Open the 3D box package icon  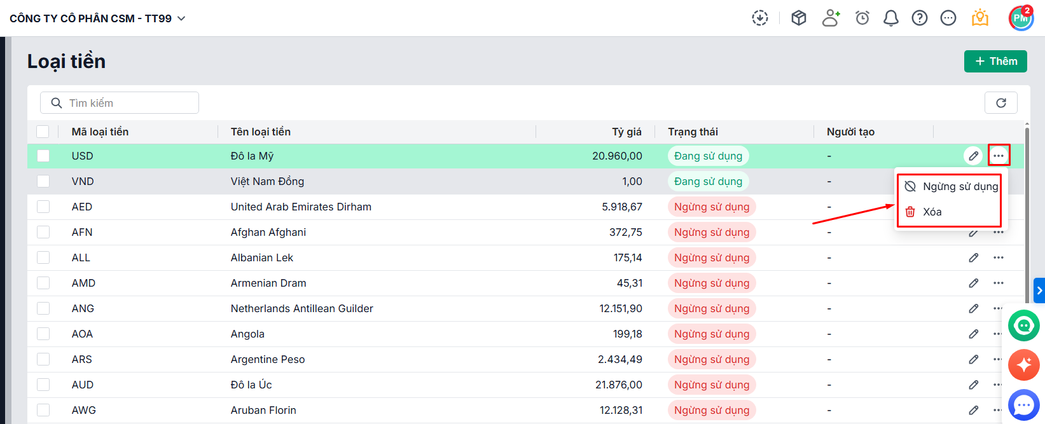pos(799,18)
